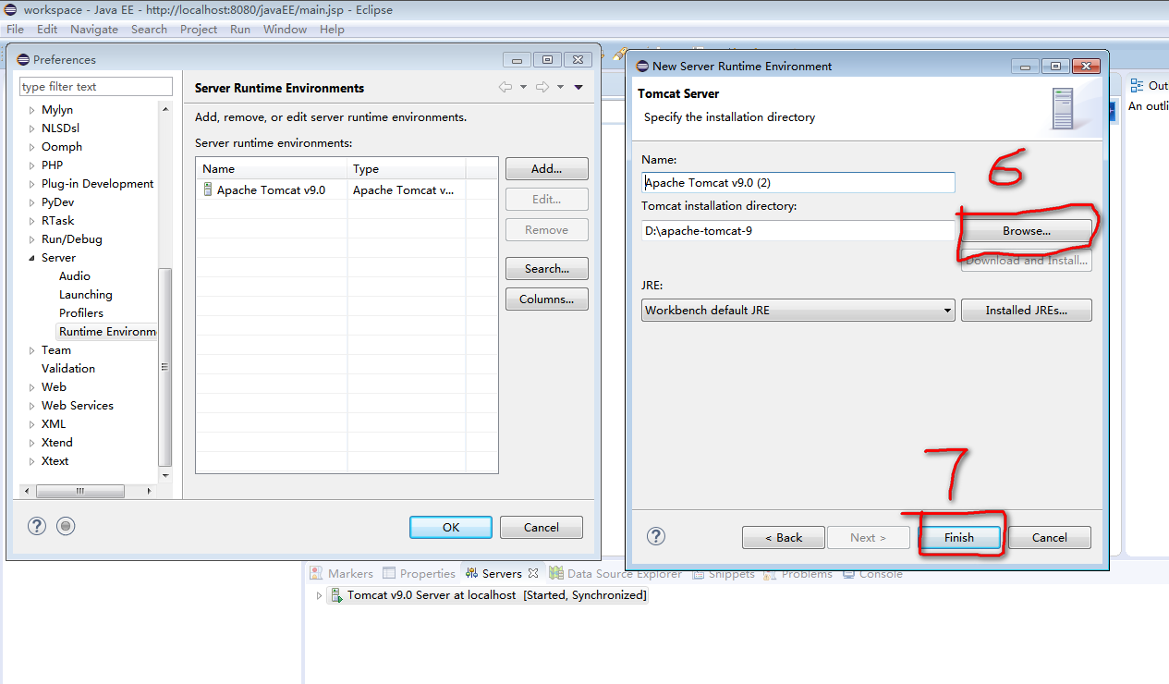This screenshot has height=684, width=1169.
Task: Click Browse... for Tomcat installation directory
Action: (x=1027, y=231)
